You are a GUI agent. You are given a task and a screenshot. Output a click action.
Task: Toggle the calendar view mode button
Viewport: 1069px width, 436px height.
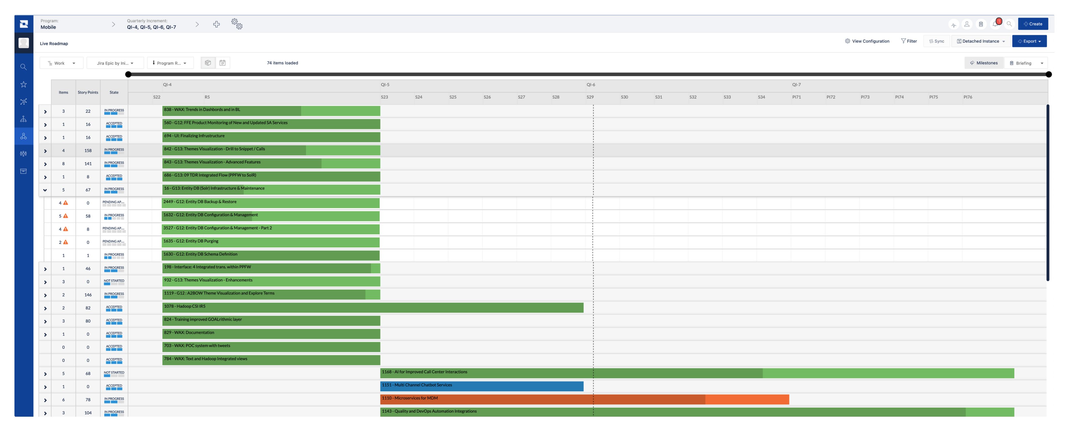pyautogui.click(x=222, y=63)
